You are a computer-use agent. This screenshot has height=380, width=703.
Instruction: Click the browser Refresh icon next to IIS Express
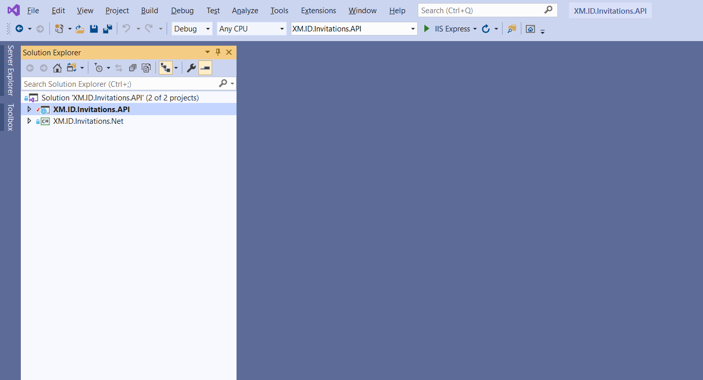pos(486,29)
